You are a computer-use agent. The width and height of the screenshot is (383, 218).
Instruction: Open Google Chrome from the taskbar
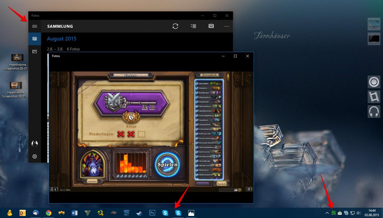pos(48,213)
